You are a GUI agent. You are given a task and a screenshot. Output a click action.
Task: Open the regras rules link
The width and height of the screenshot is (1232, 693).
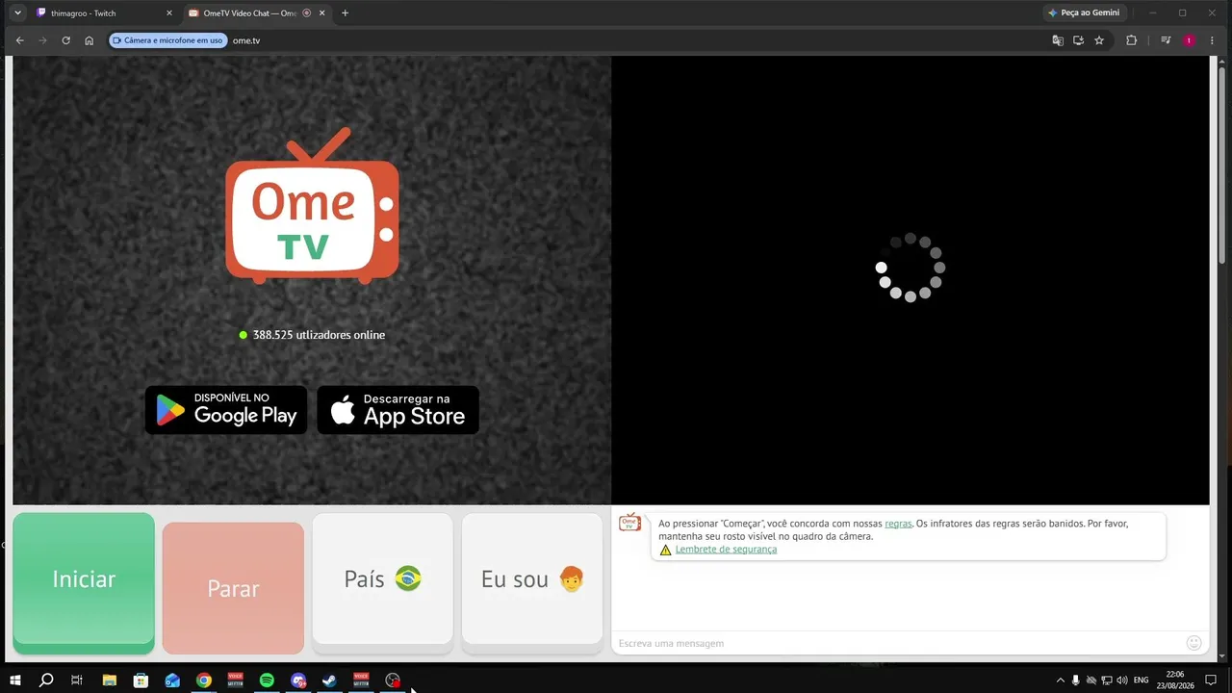(x=898, y=524)
